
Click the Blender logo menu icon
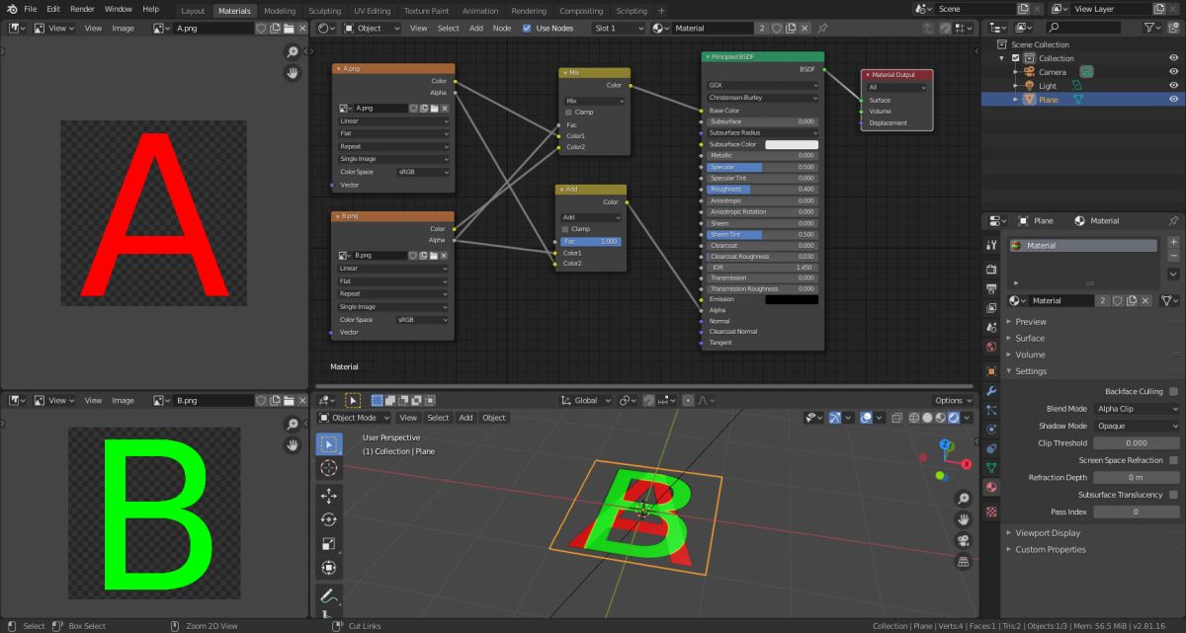pyautogui.click(x=12, y=9)
